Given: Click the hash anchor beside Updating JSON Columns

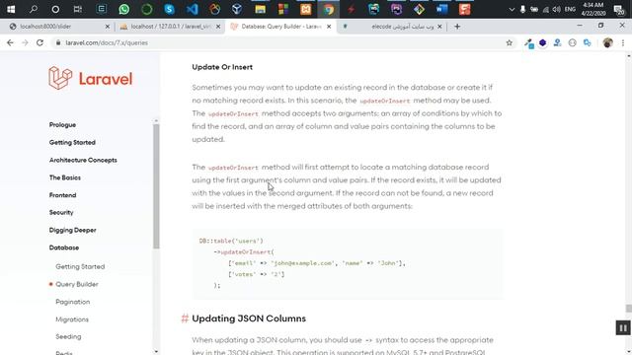Looking at the screenshot, I should click(185, 319).
